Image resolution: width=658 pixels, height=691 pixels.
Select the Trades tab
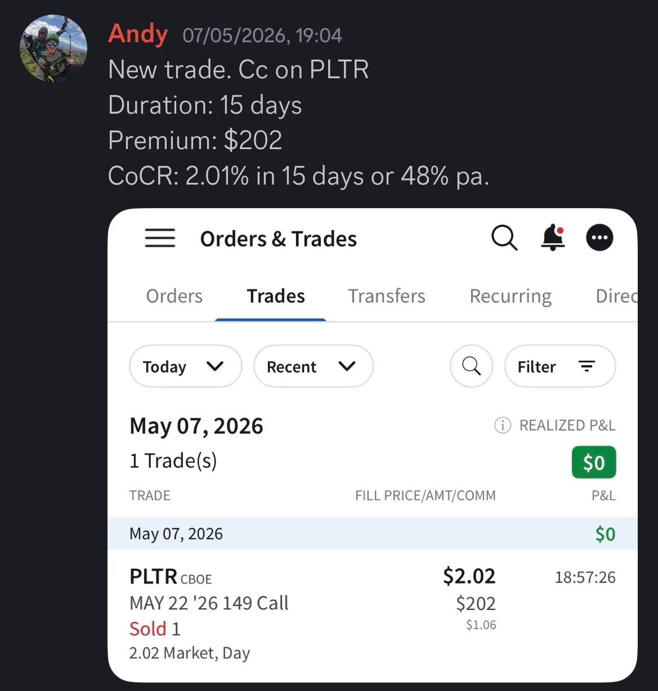[276, 296]
